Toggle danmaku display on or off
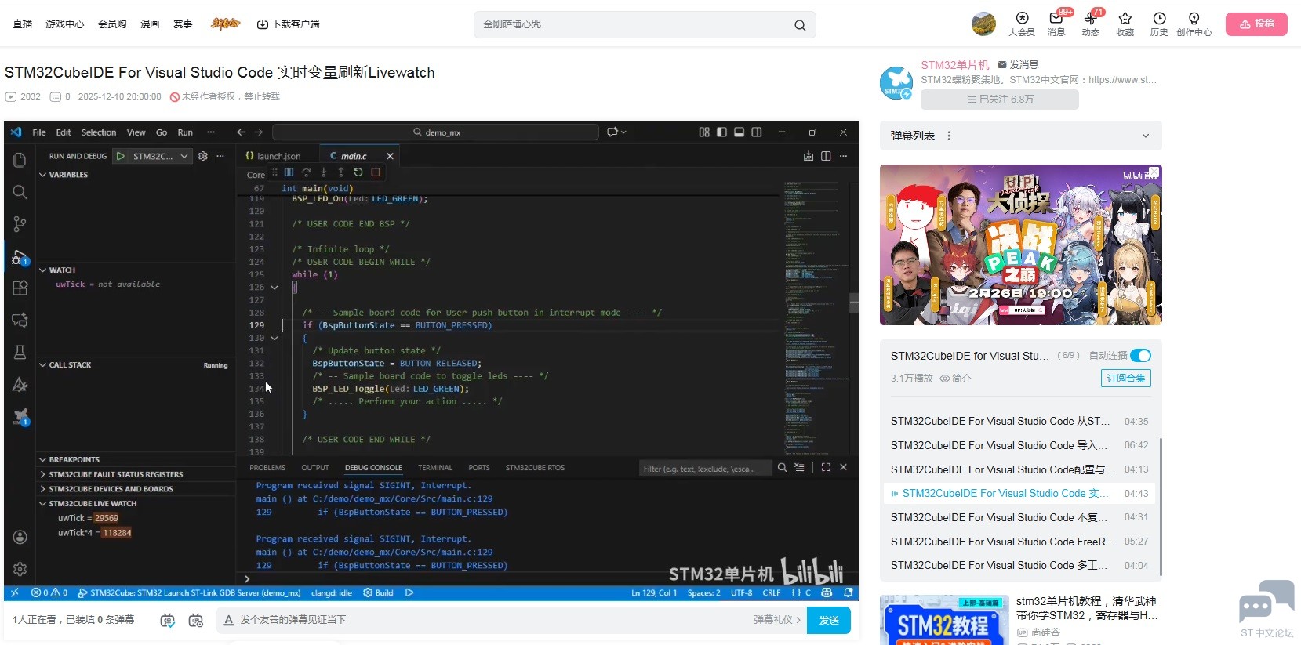Screen dimensions: 1301x645 (167, 621)
